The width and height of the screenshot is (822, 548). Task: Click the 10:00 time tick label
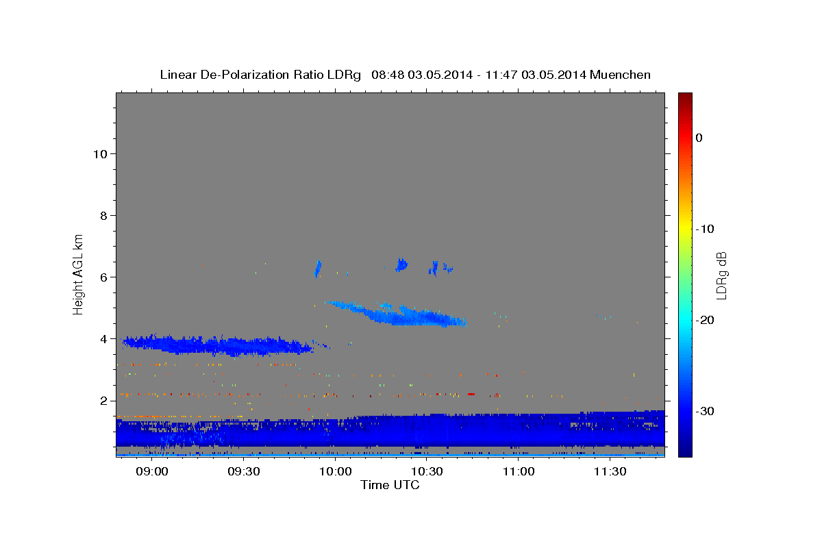[336, 471]
